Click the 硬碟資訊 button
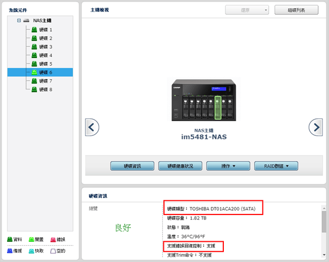Screen dimensions: 329x262 (132, 166)
